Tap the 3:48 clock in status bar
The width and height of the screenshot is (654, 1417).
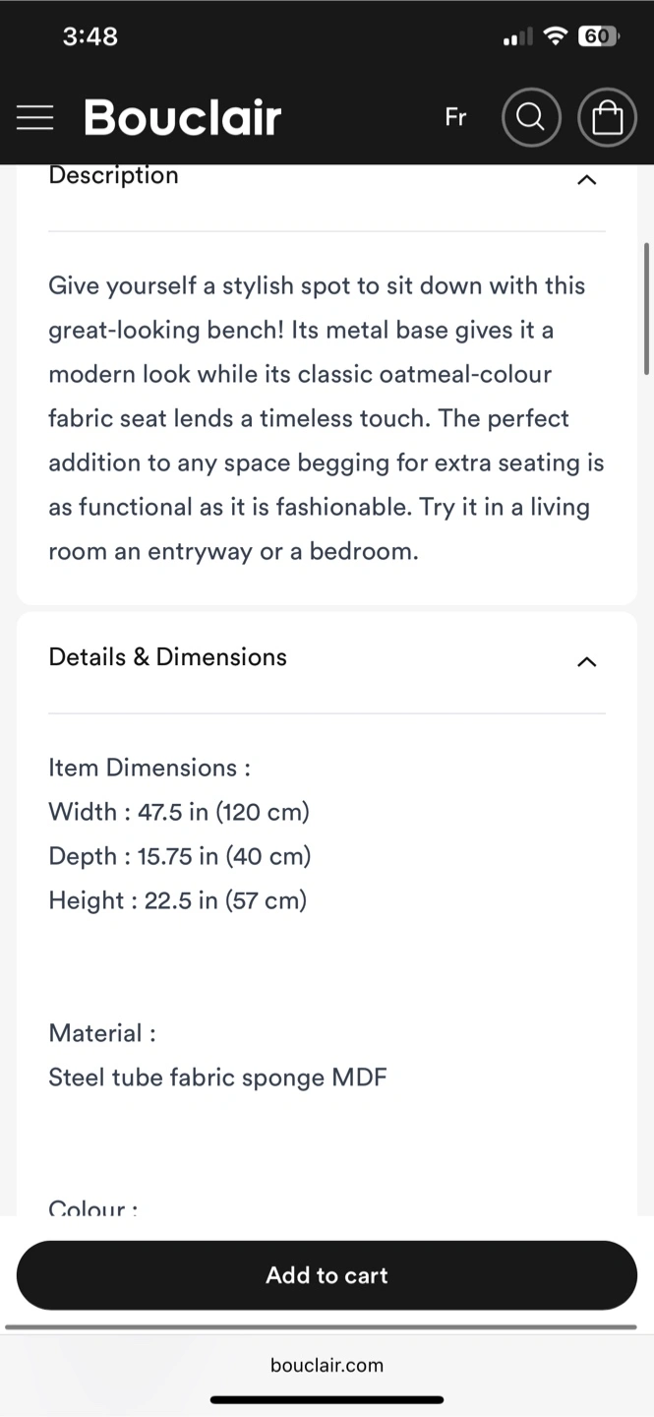89,36
